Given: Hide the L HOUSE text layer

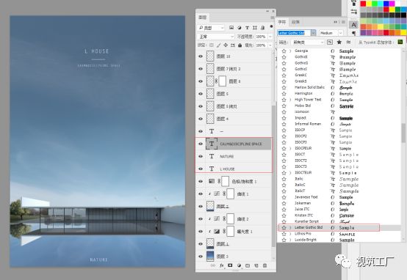Looking at the screenshot, I should coord(201,169).
